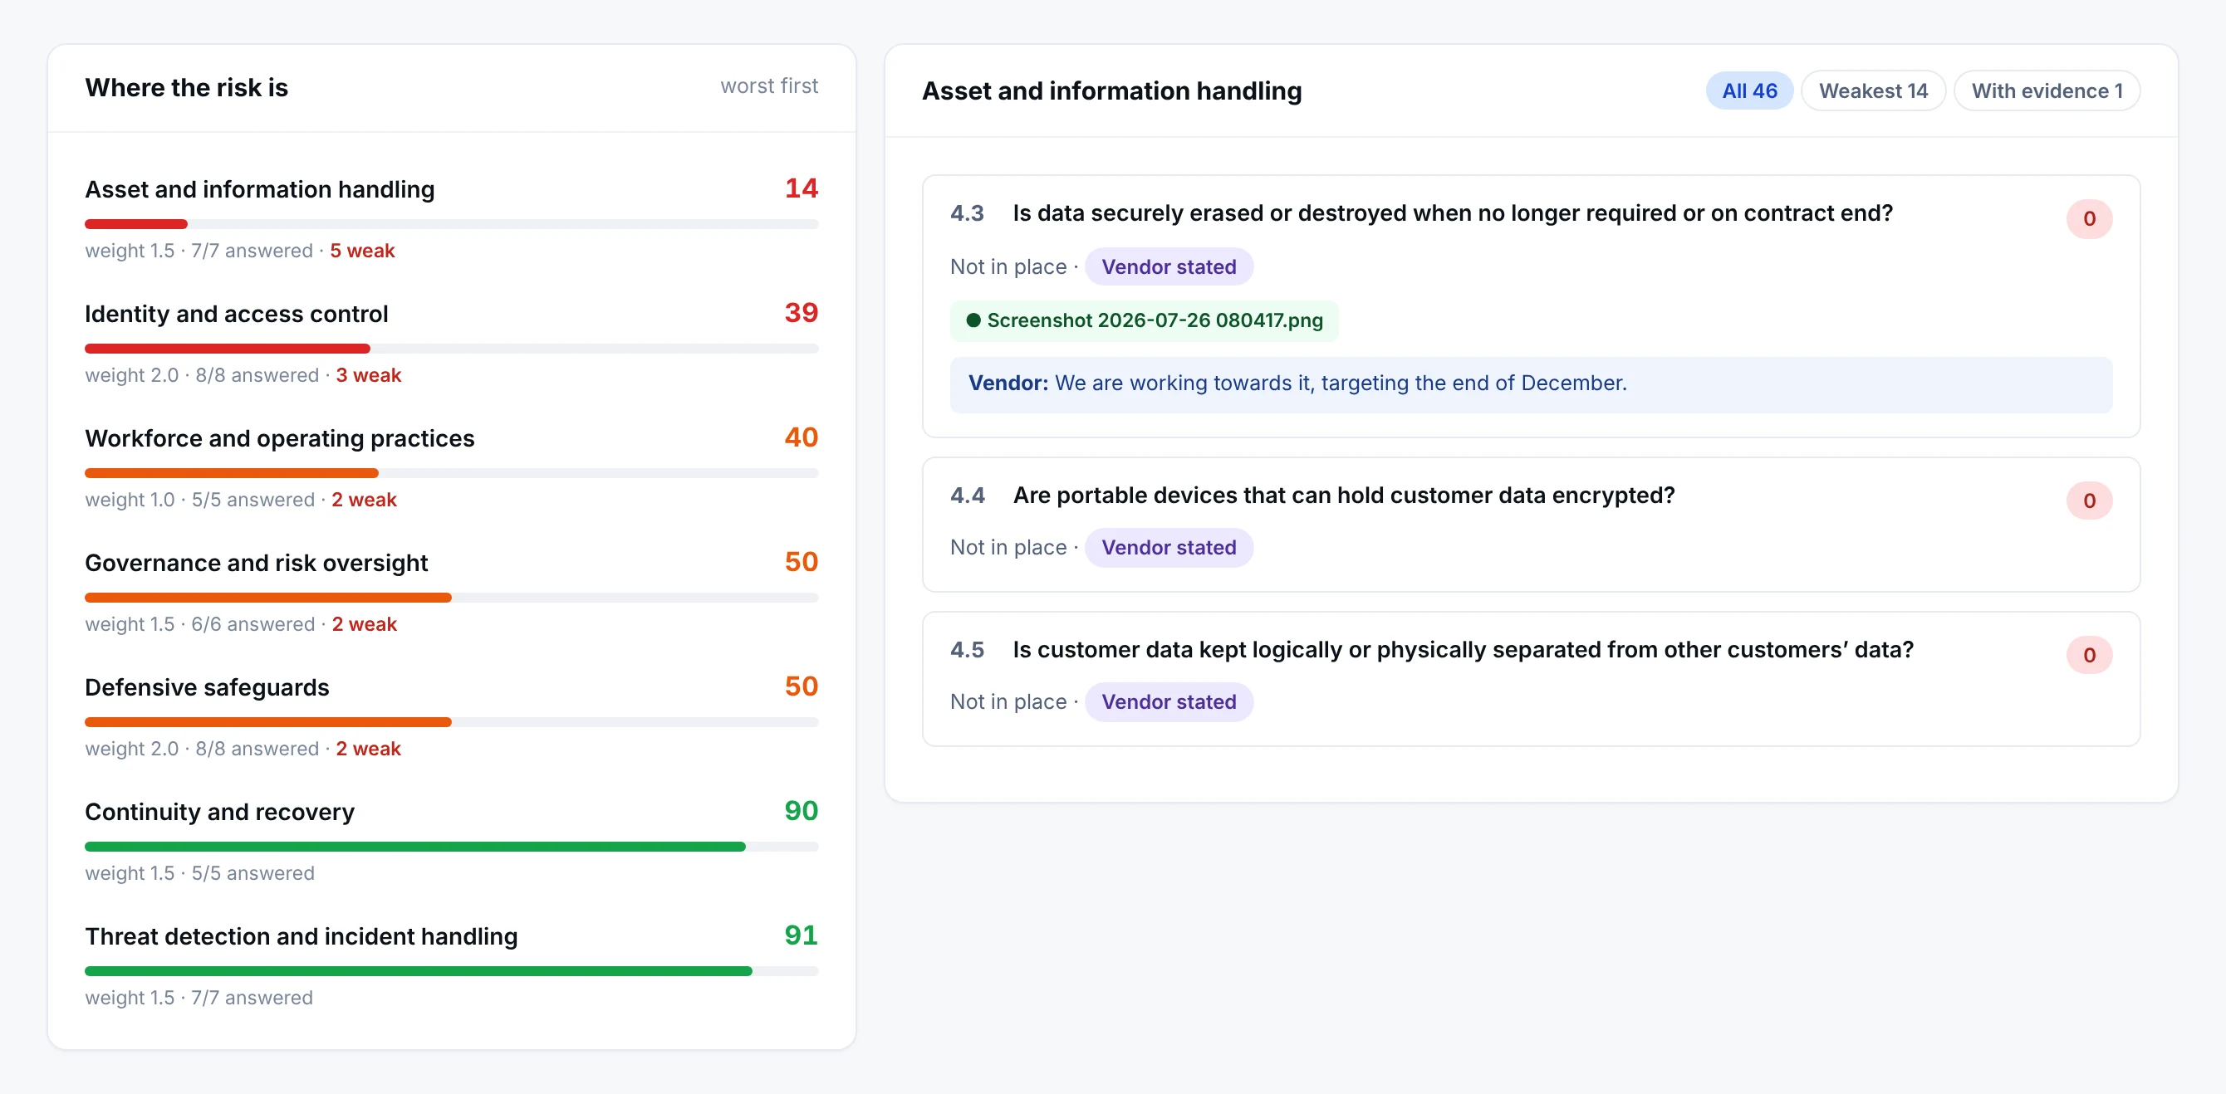2226x1094 pixels.
Task: Open Identity and access control category
Action: tap(451, 342)
